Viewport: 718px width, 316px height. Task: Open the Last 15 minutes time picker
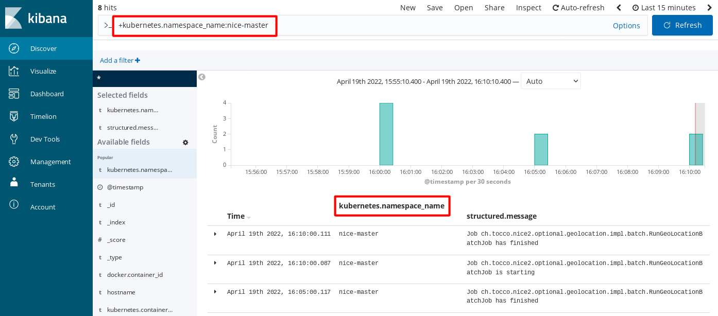point(664,8)
